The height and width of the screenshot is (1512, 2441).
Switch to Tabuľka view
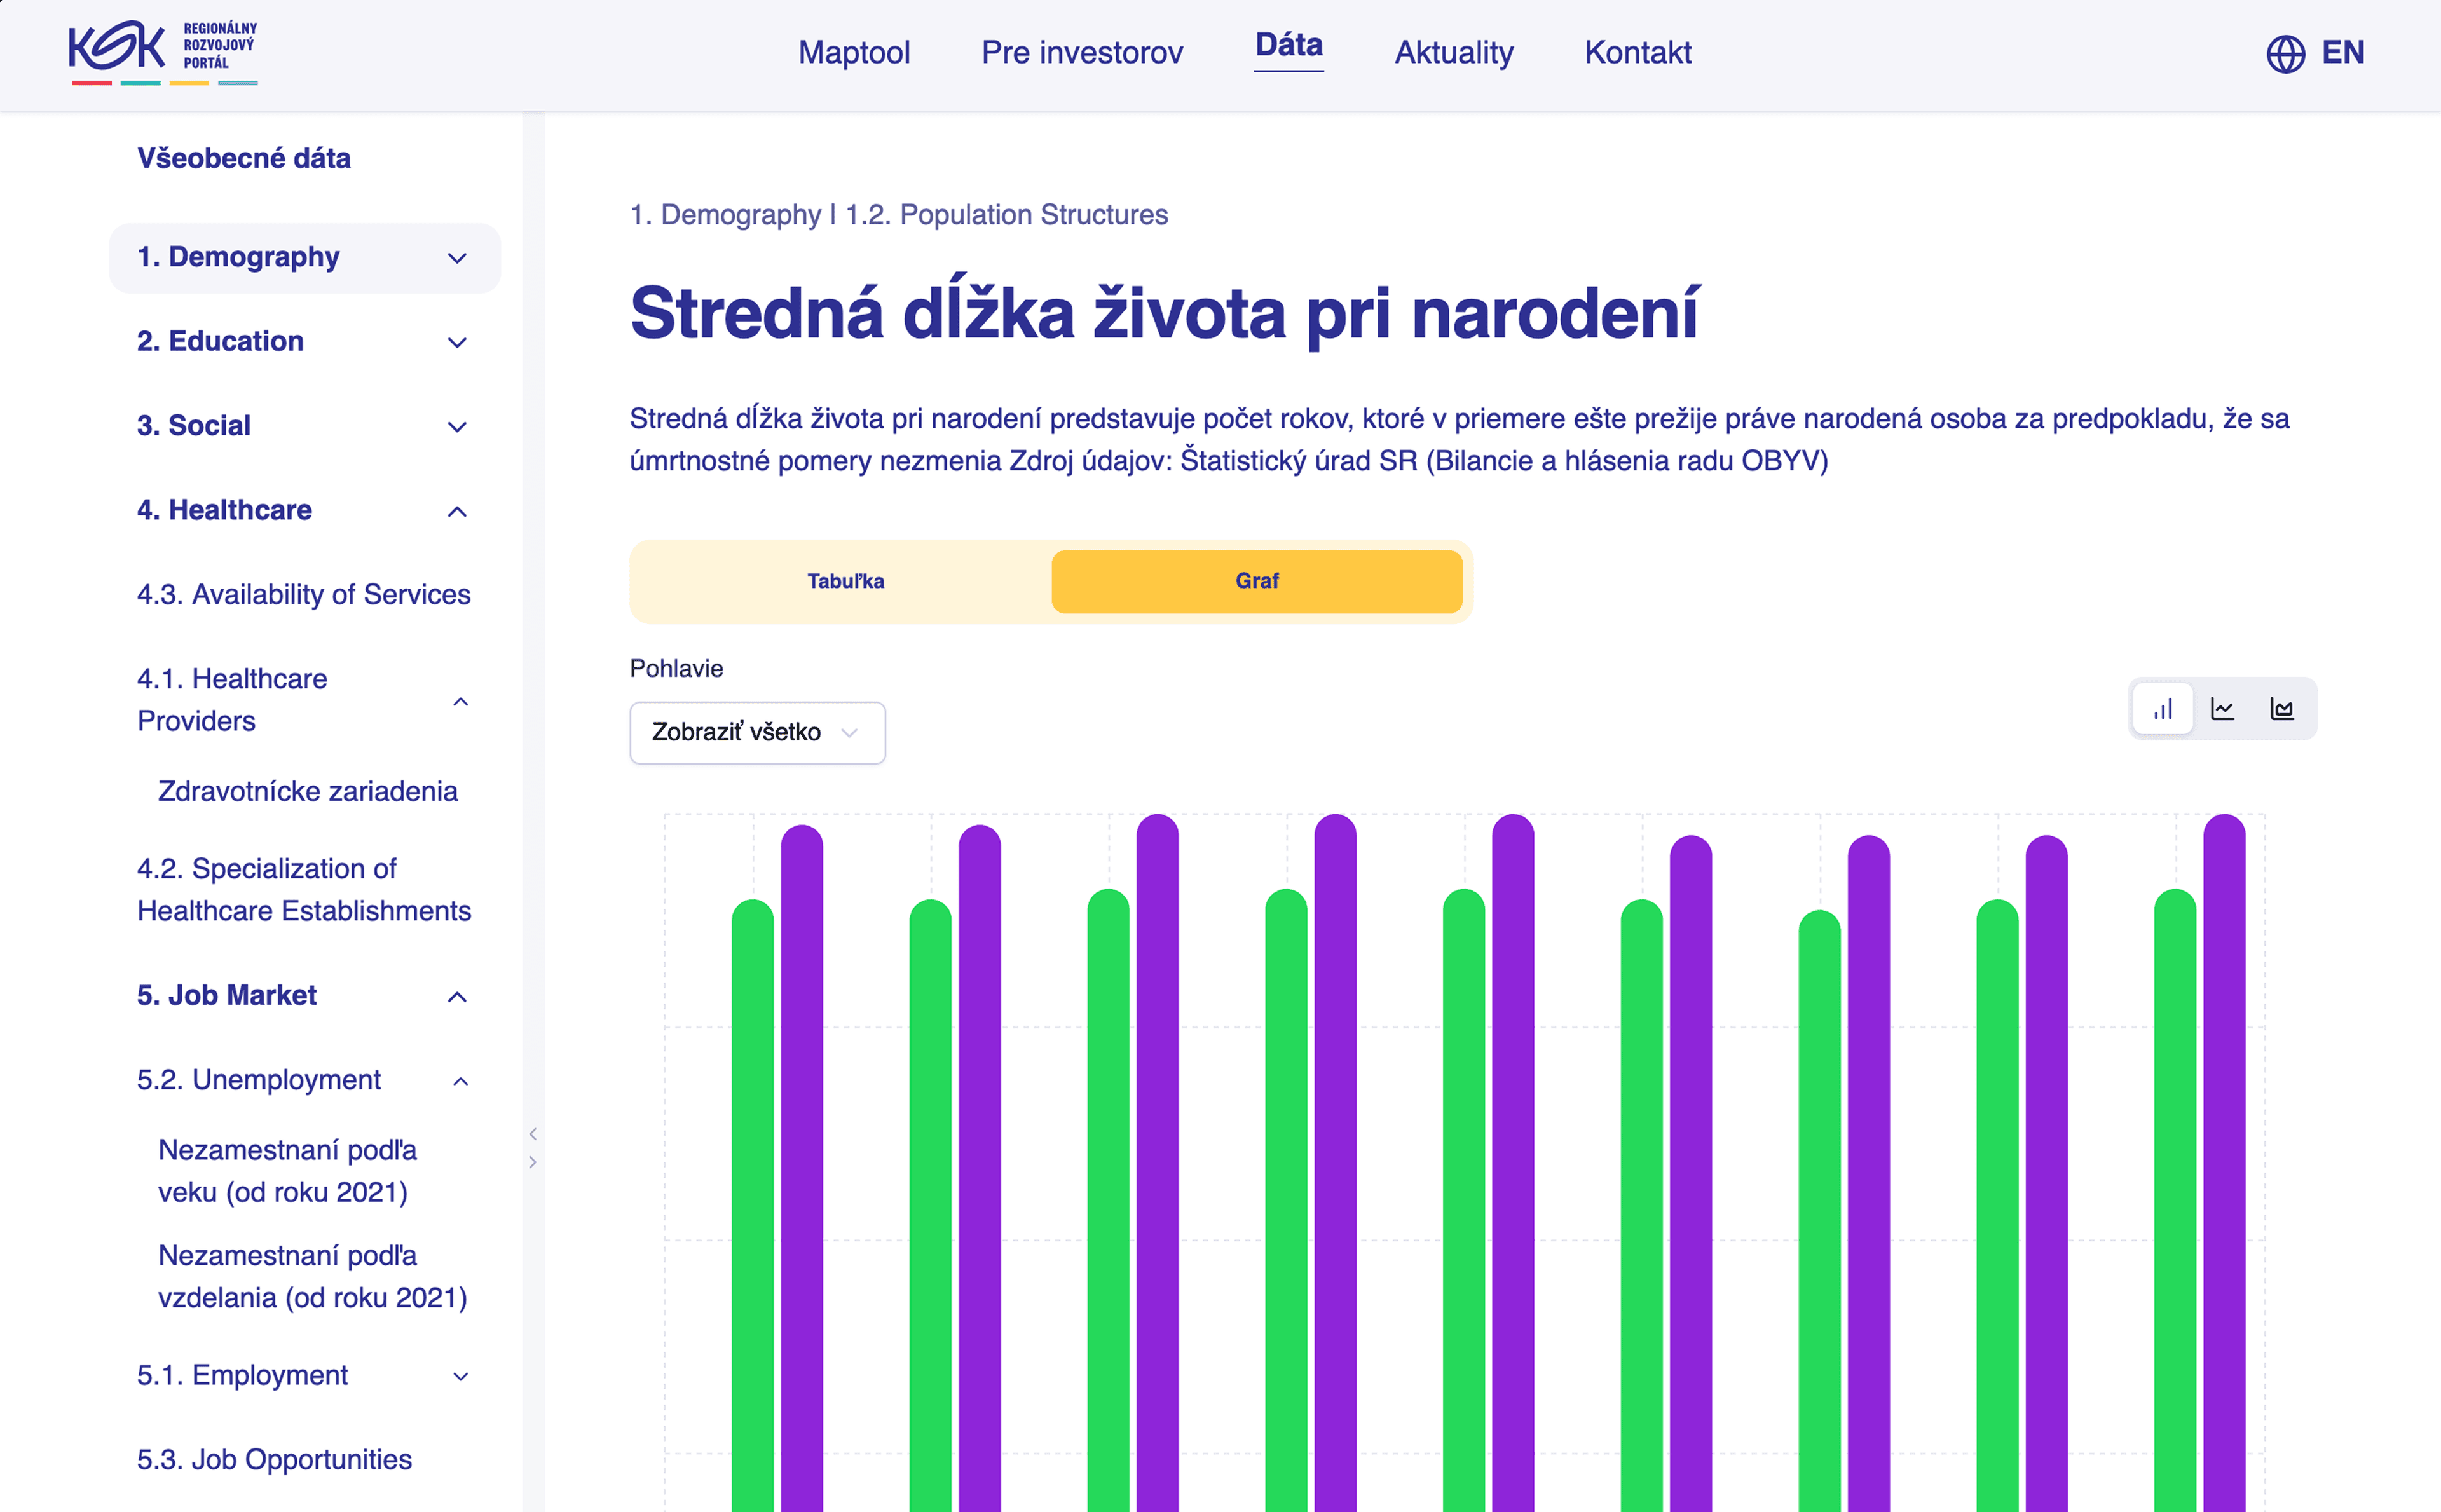(845, 581)
